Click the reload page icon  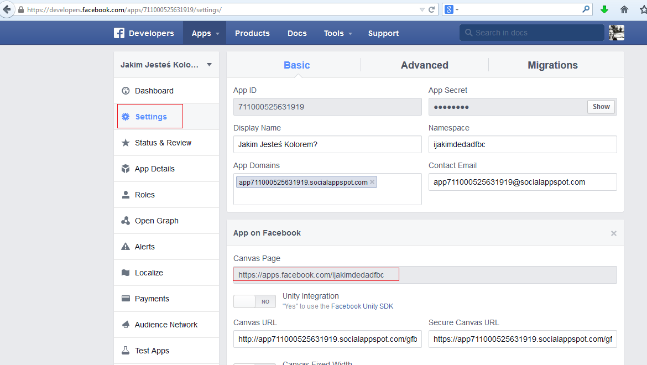tap(431, 9)
